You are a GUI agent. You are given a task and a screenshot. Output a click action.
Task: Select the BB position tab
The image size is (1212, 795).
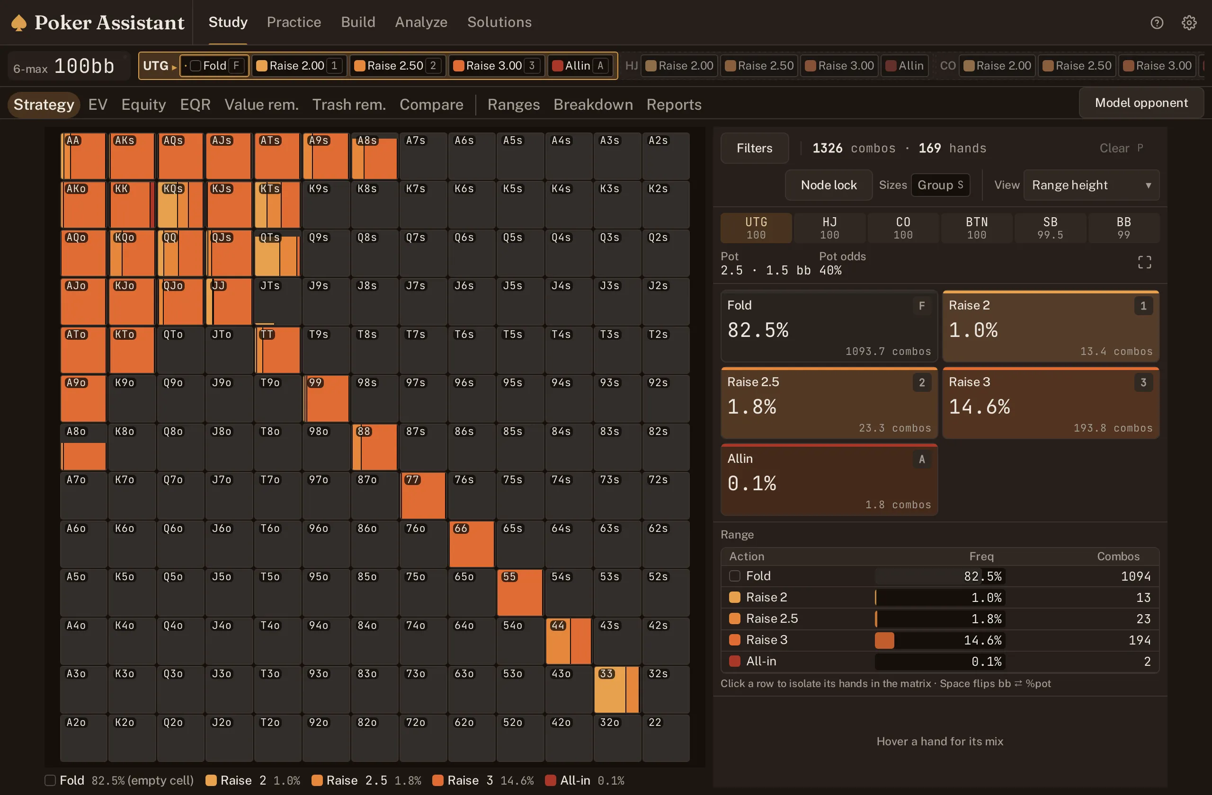pos(1123,228)
